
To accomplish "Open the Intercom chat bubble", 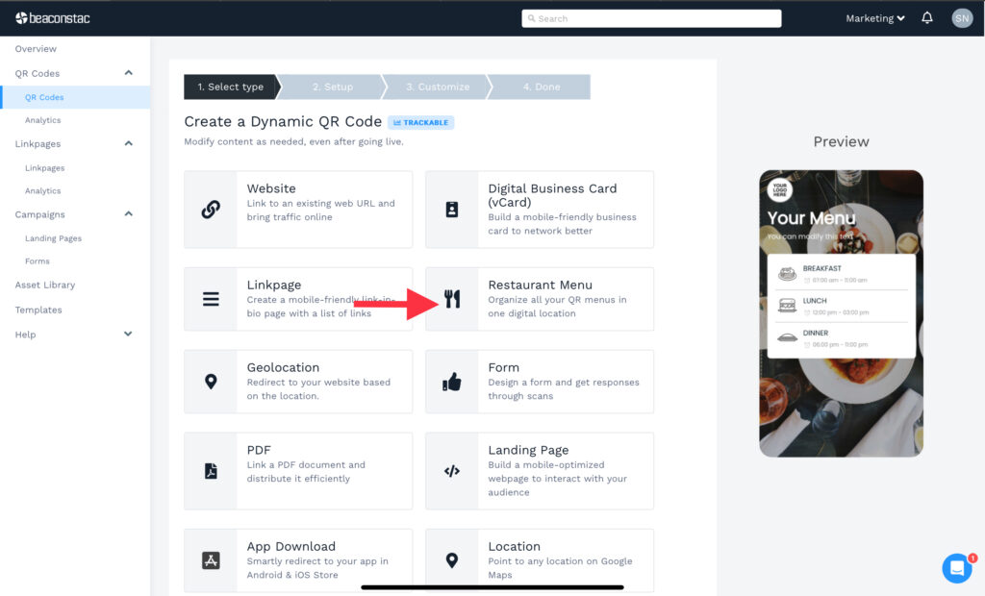I will (956, 568).
